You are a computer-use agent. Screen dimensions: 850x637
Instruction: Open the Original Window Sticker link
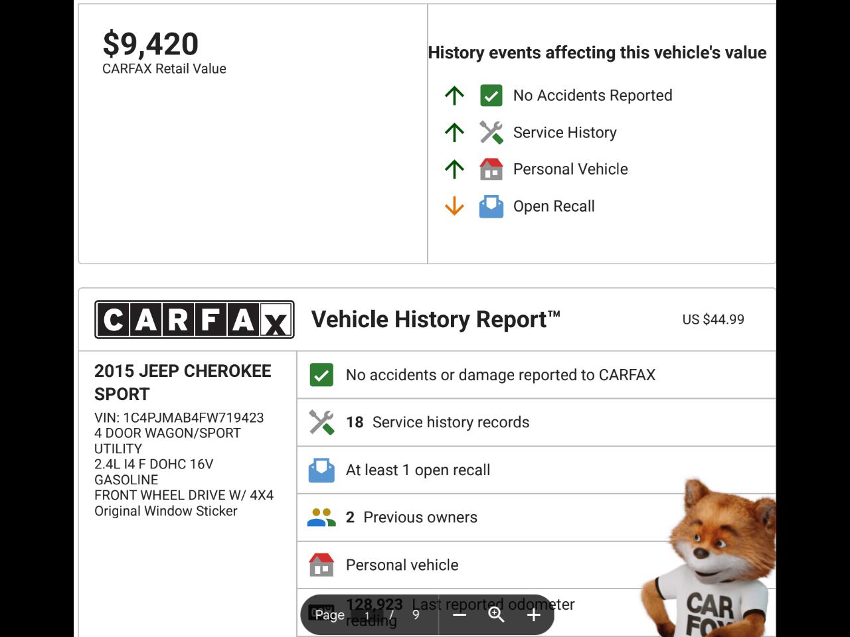tap(166, 511)
